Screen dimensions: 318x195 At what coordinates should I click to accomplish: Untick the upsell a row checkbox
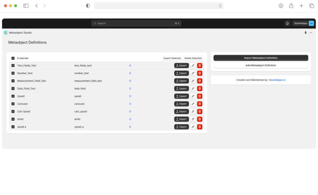(13, 127)
